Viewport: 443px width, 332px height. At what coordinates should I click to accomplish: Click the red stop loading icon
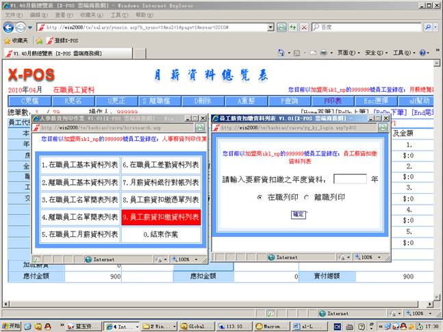pyautogui.click(x=303, y=27)
